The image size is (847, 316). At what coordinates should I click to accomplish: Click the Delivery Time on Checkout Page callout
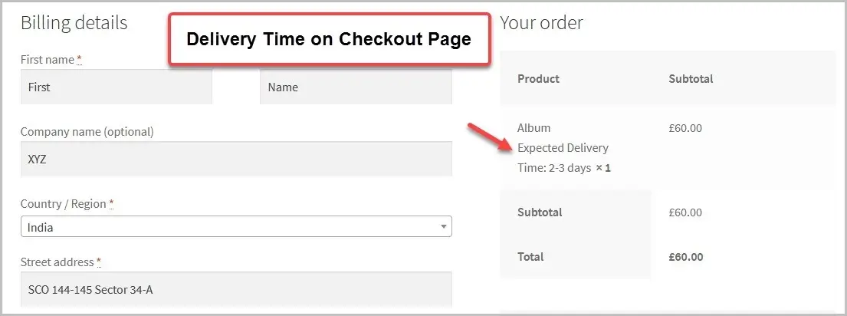(x=329, y=39)
